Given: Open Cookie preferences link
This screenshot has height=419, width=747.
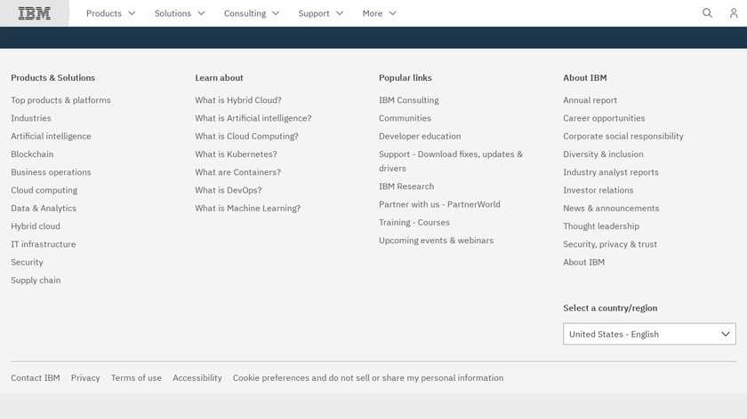Looking at the screenshot, I should coord(368,377).
